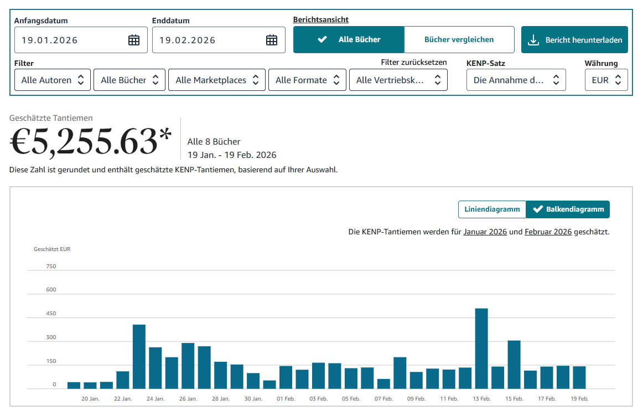Viewport: 643px width, 415px height.
Task: Click the bar for 26 Jan.
Action: [x=188, y=366]
